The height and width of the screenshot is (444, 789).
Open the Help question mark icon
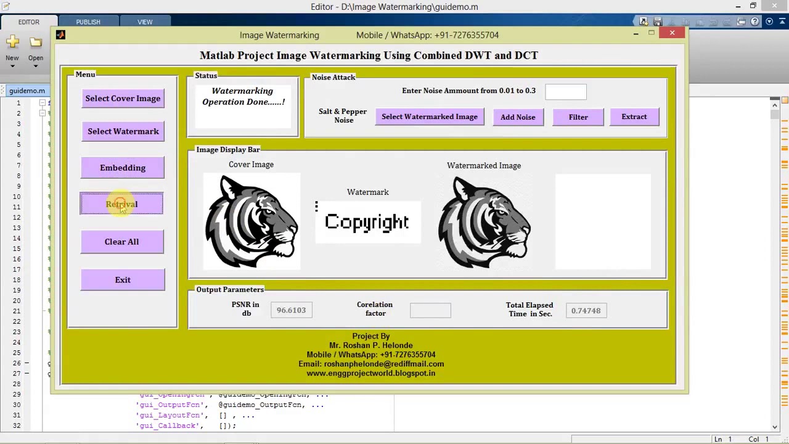[755, 22]
